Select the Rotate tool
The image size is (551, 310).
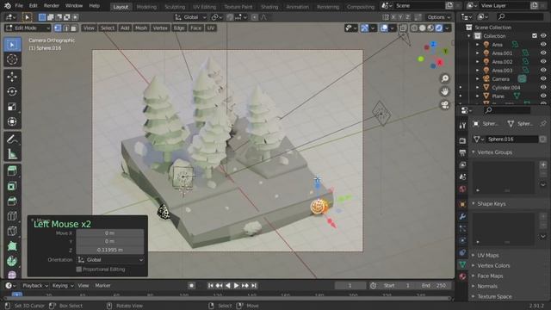pyautogui.click(x=12, y=92)
